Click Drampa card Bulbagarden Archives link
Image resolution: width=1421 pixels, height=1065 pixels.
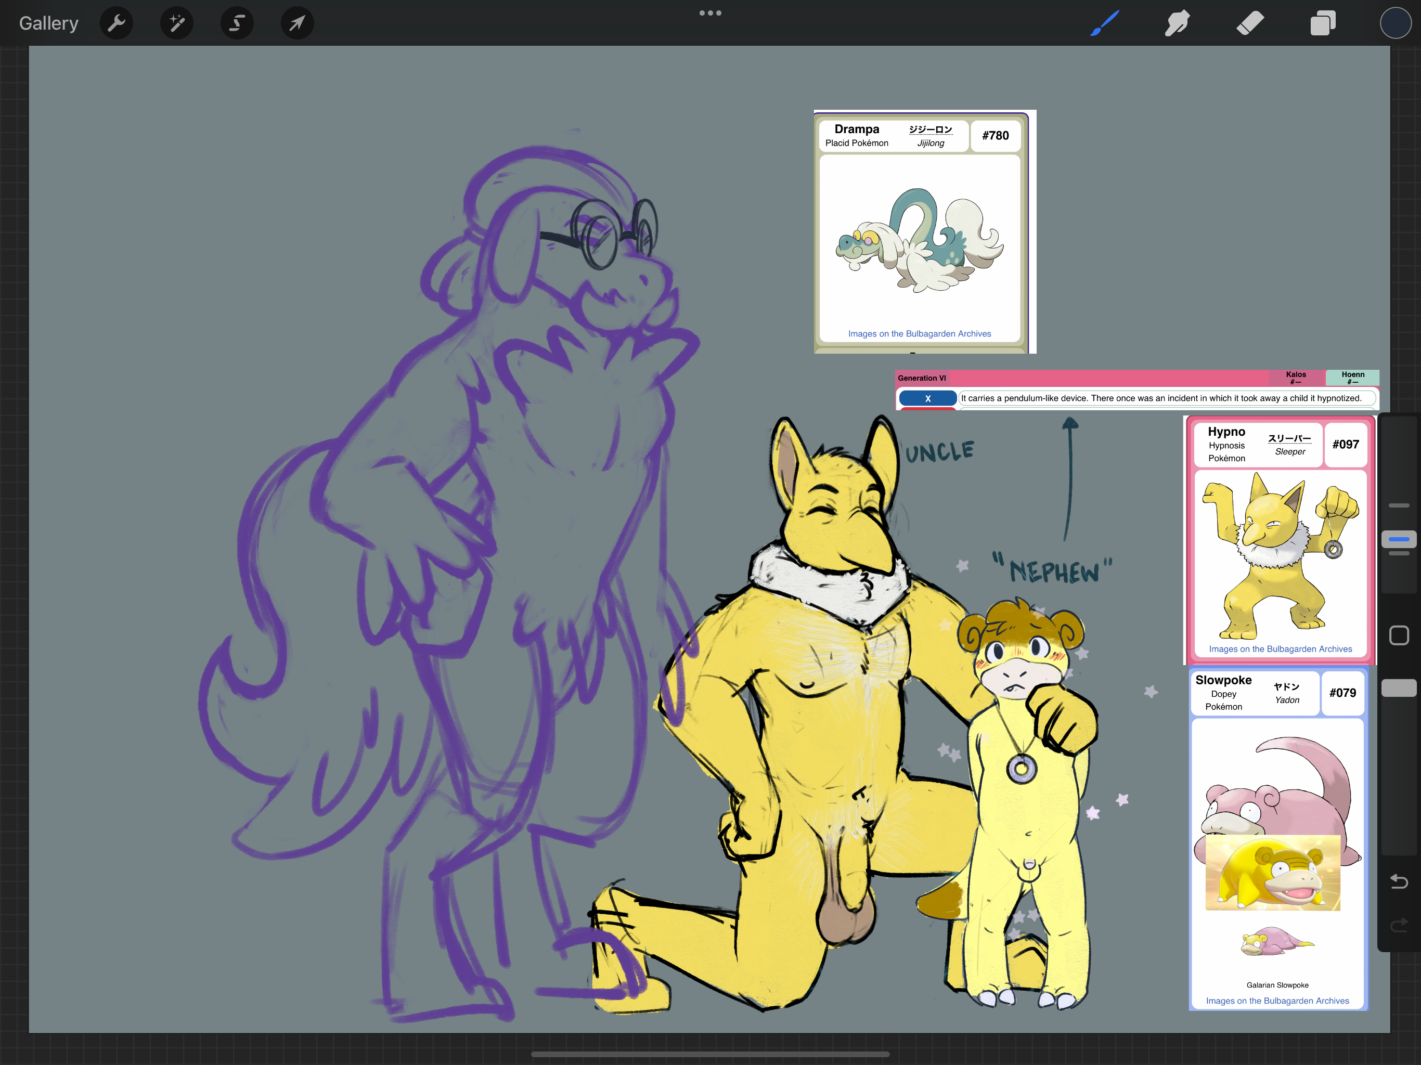[x=919, y=333]
